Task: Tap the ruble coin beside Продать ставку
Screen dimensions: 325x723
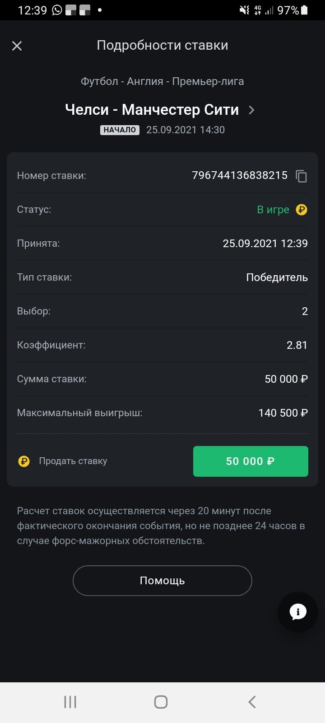Action: pos(24,461)
